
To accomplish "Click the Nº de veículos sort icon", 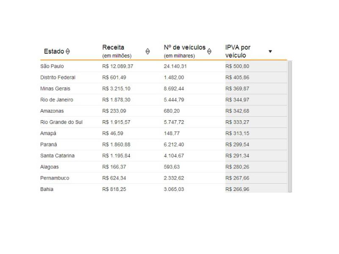I will (209, 51).
